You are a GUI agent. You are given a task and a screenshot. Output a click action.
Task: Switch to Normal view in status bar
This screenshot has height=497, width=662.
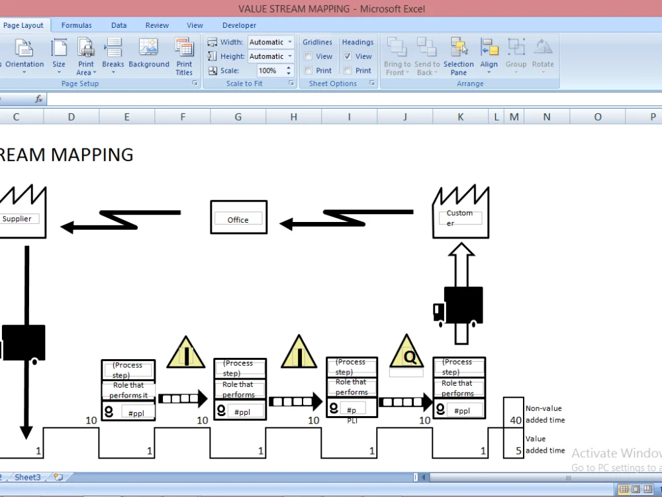click(624, 490)
